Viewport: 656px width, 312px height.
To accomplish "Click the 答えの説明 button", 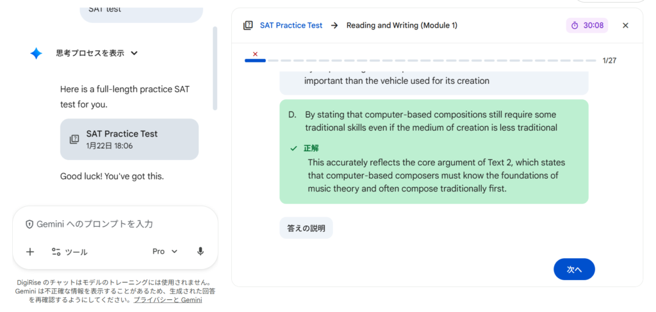I will pyautogui.click(x=306, y=228).
